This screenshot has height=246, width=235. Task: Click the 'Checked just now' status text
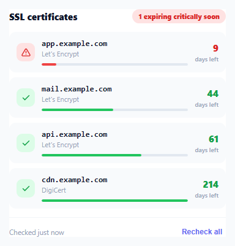click(37, 233)
